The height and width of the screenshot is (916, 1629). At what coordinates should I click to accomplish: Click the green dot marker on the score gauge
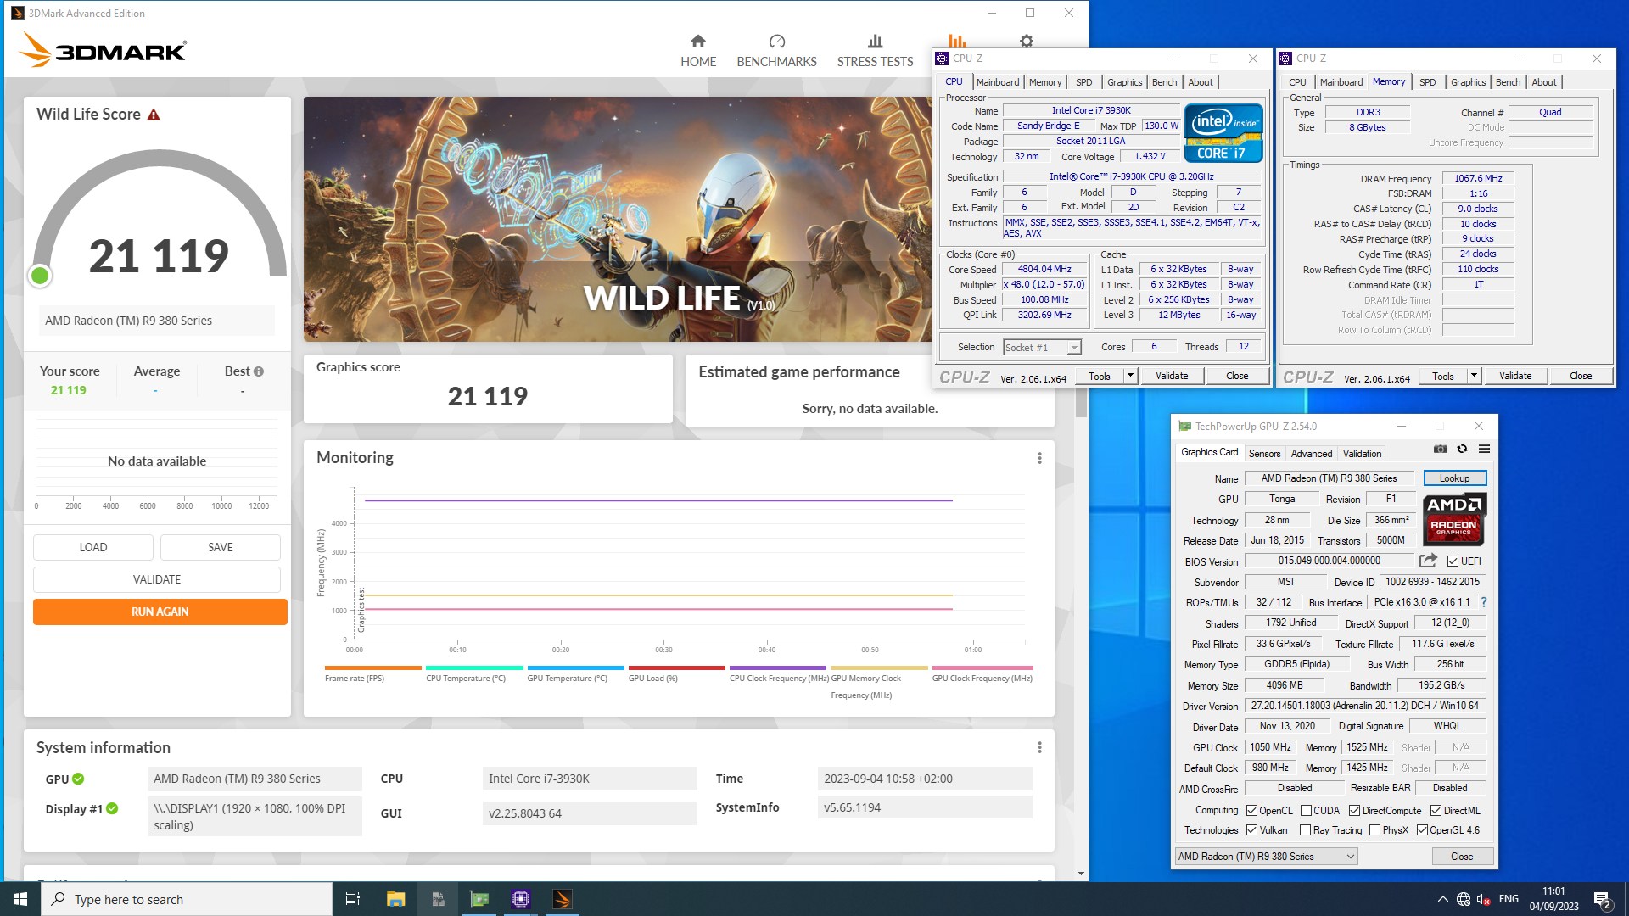point(40,276)
